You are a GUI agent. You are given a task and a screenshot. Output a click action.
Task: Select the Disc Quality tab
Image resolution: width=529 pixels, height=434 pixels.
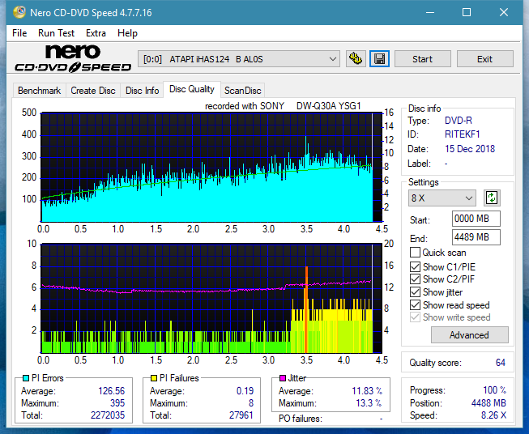(192, 89)
